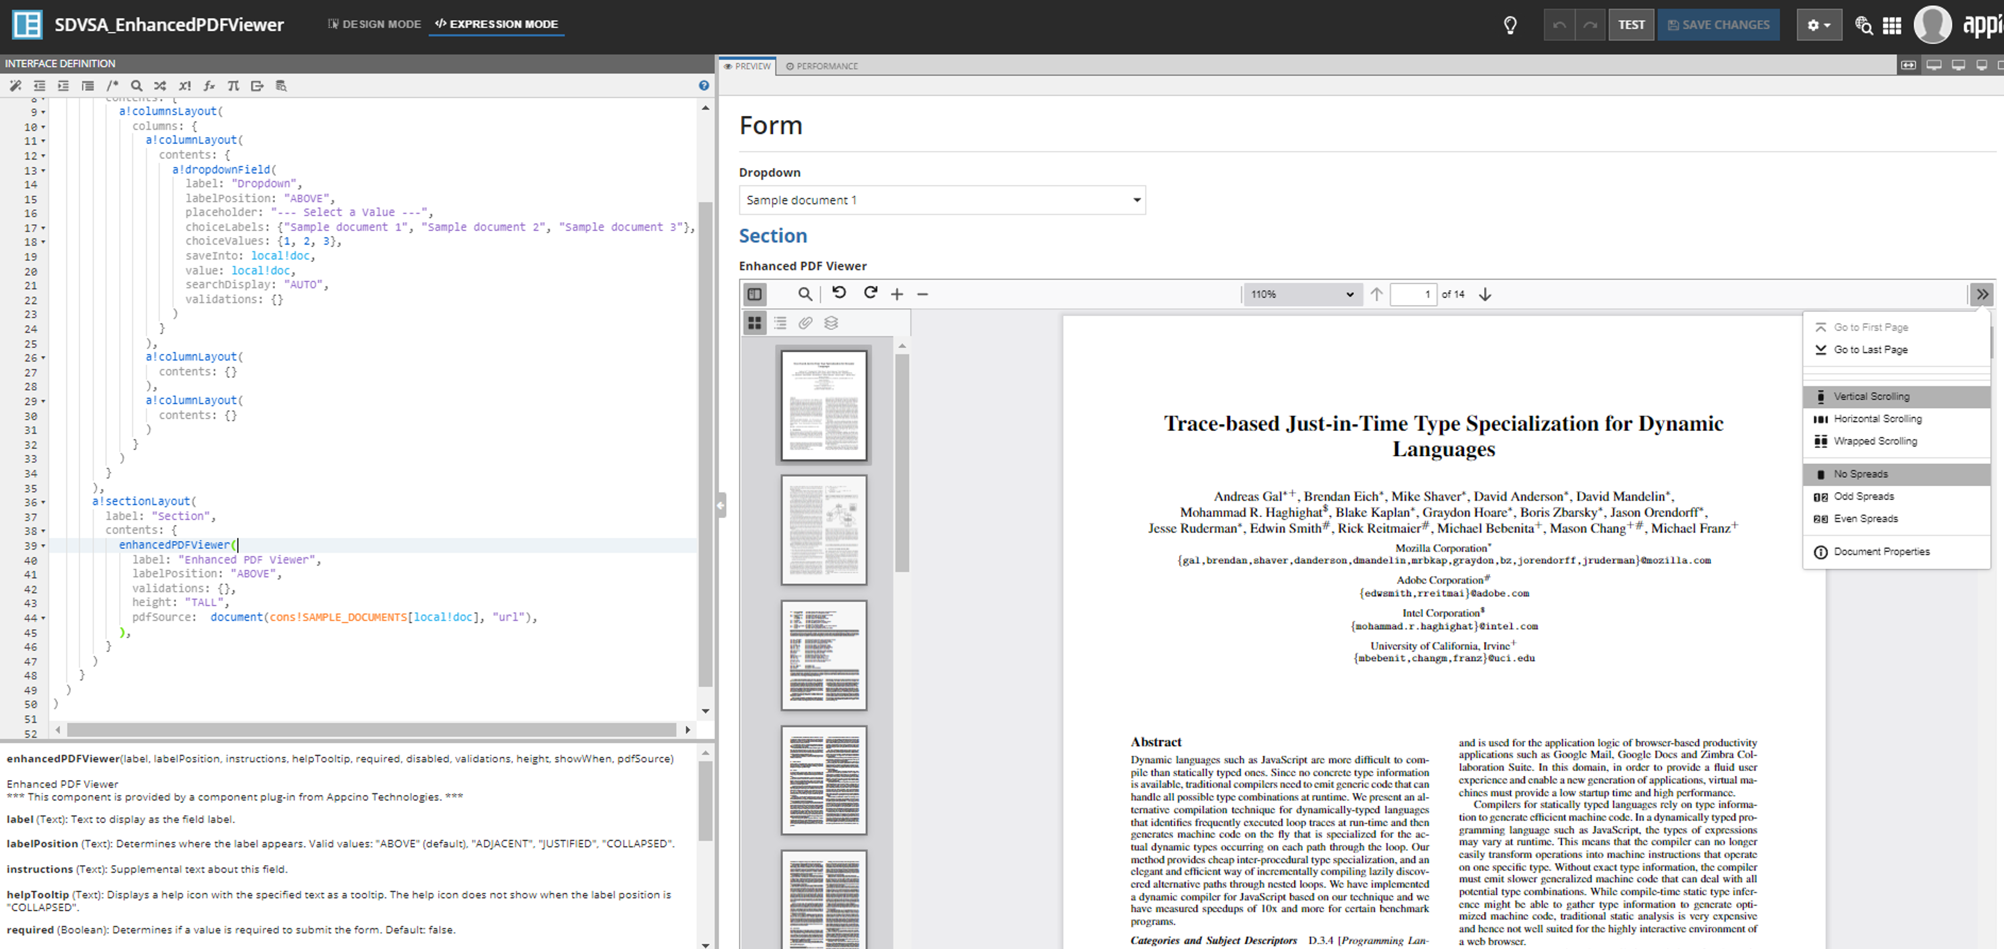
Task: Click the lightbulb suggestions icon
Action: tap(1510, 25)
